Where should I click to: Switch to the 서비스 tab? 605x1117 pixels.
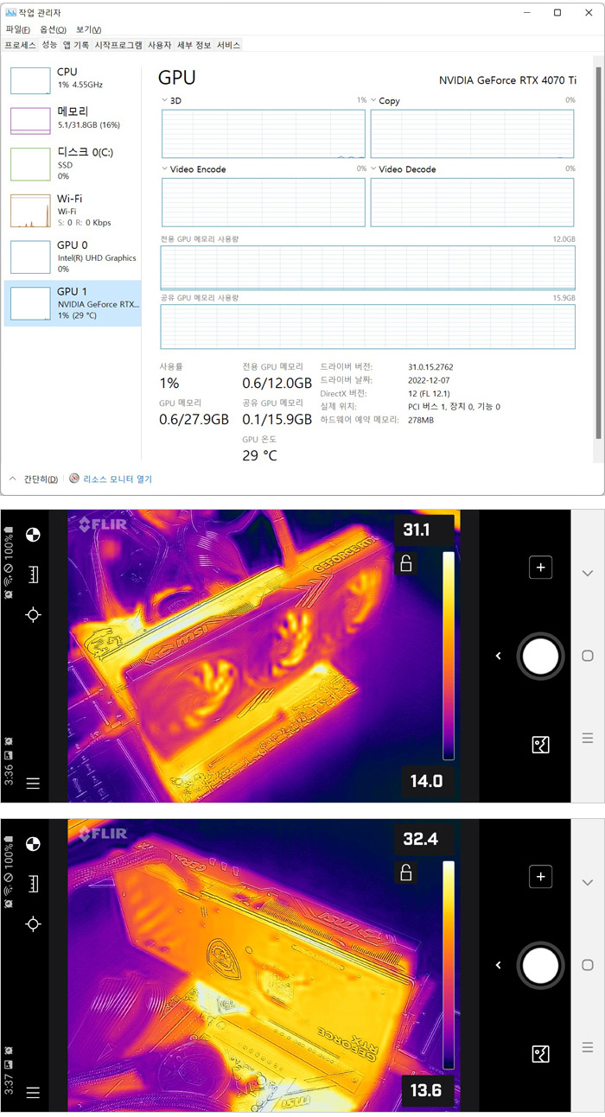pos(229,44)
